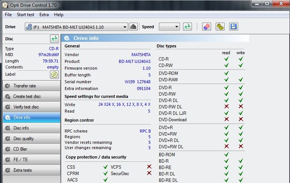Click the Label input field

33,74
